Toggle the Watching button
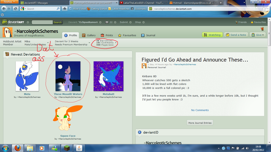The height and width of the screenshot is (152, 271). (212, 35)
